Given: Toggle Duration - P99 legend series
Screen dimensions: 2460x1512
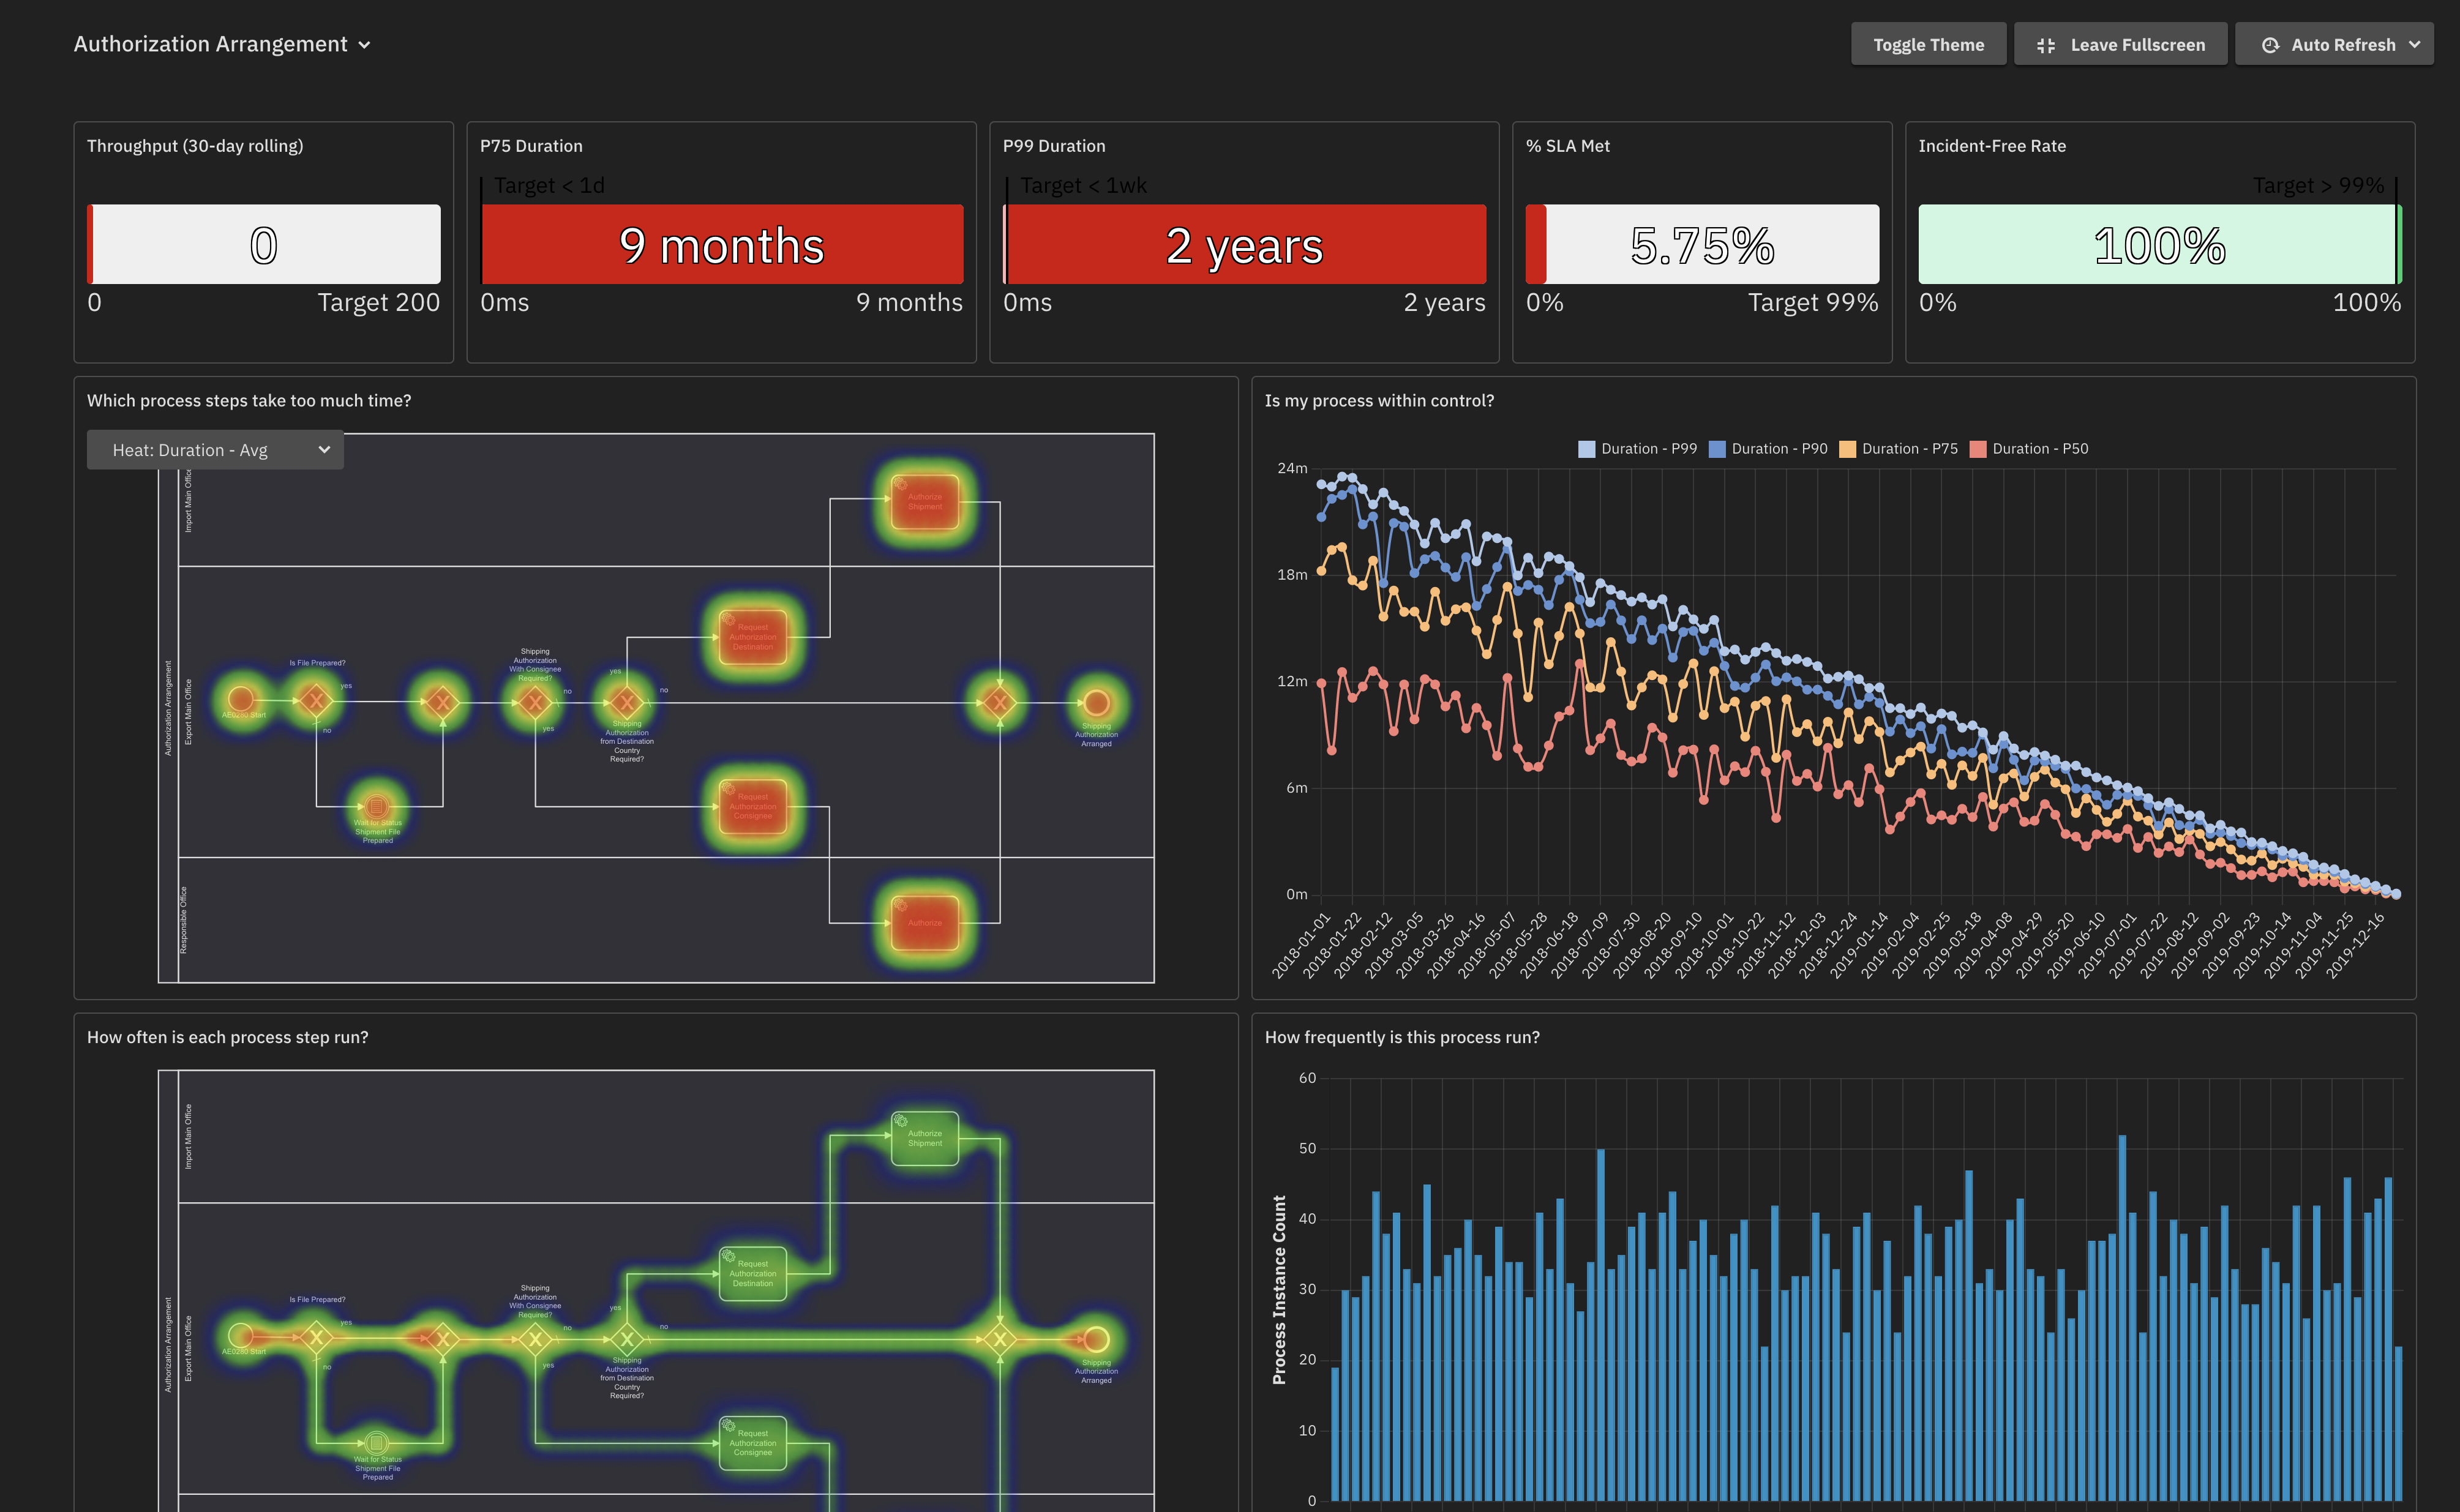Looking at the screenshot, I should pyautogui.click(x=1647, y=449).
